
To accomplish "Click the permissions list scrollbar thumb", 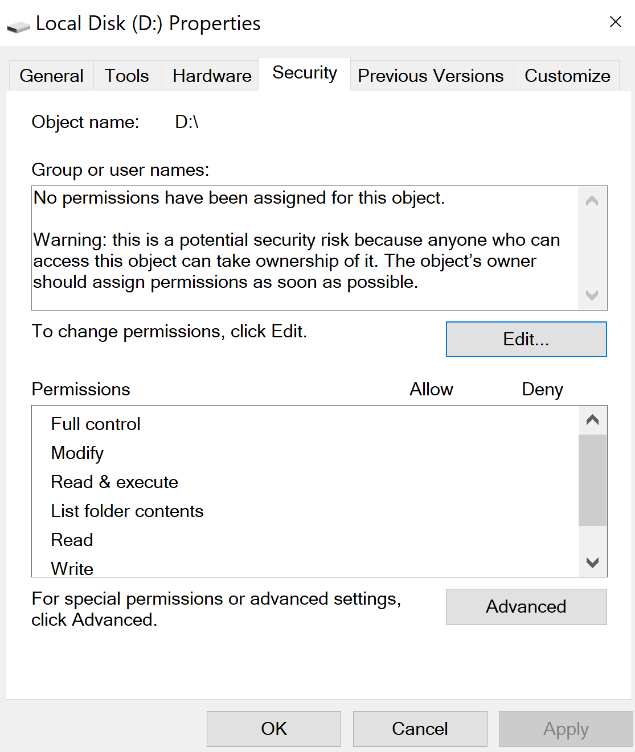I will coord(592,480).
